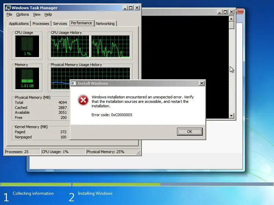Screen dimensions: 274x205
Task: Close the black console window
Action: (x=232, y=12)
